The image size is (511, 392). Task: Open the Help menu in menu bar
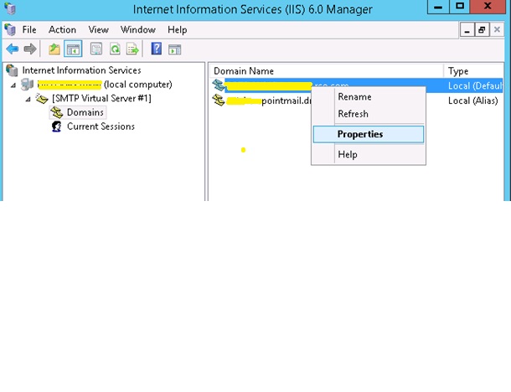pos(178,29)
